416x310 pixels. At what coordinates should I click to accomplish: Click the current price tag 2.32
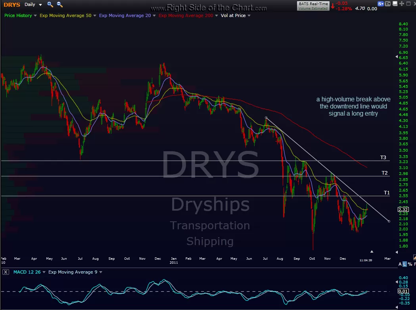click(403, 209)
